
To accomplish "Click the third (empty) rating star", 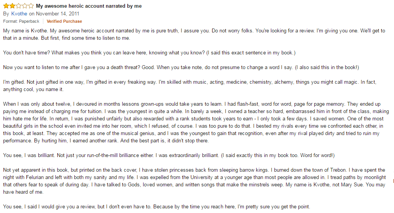I will coord(18,6).
